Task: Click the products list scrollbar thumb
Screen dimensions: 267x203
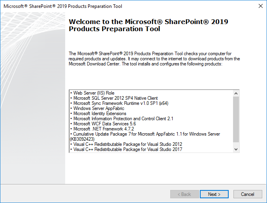Action: click(236, 119)
